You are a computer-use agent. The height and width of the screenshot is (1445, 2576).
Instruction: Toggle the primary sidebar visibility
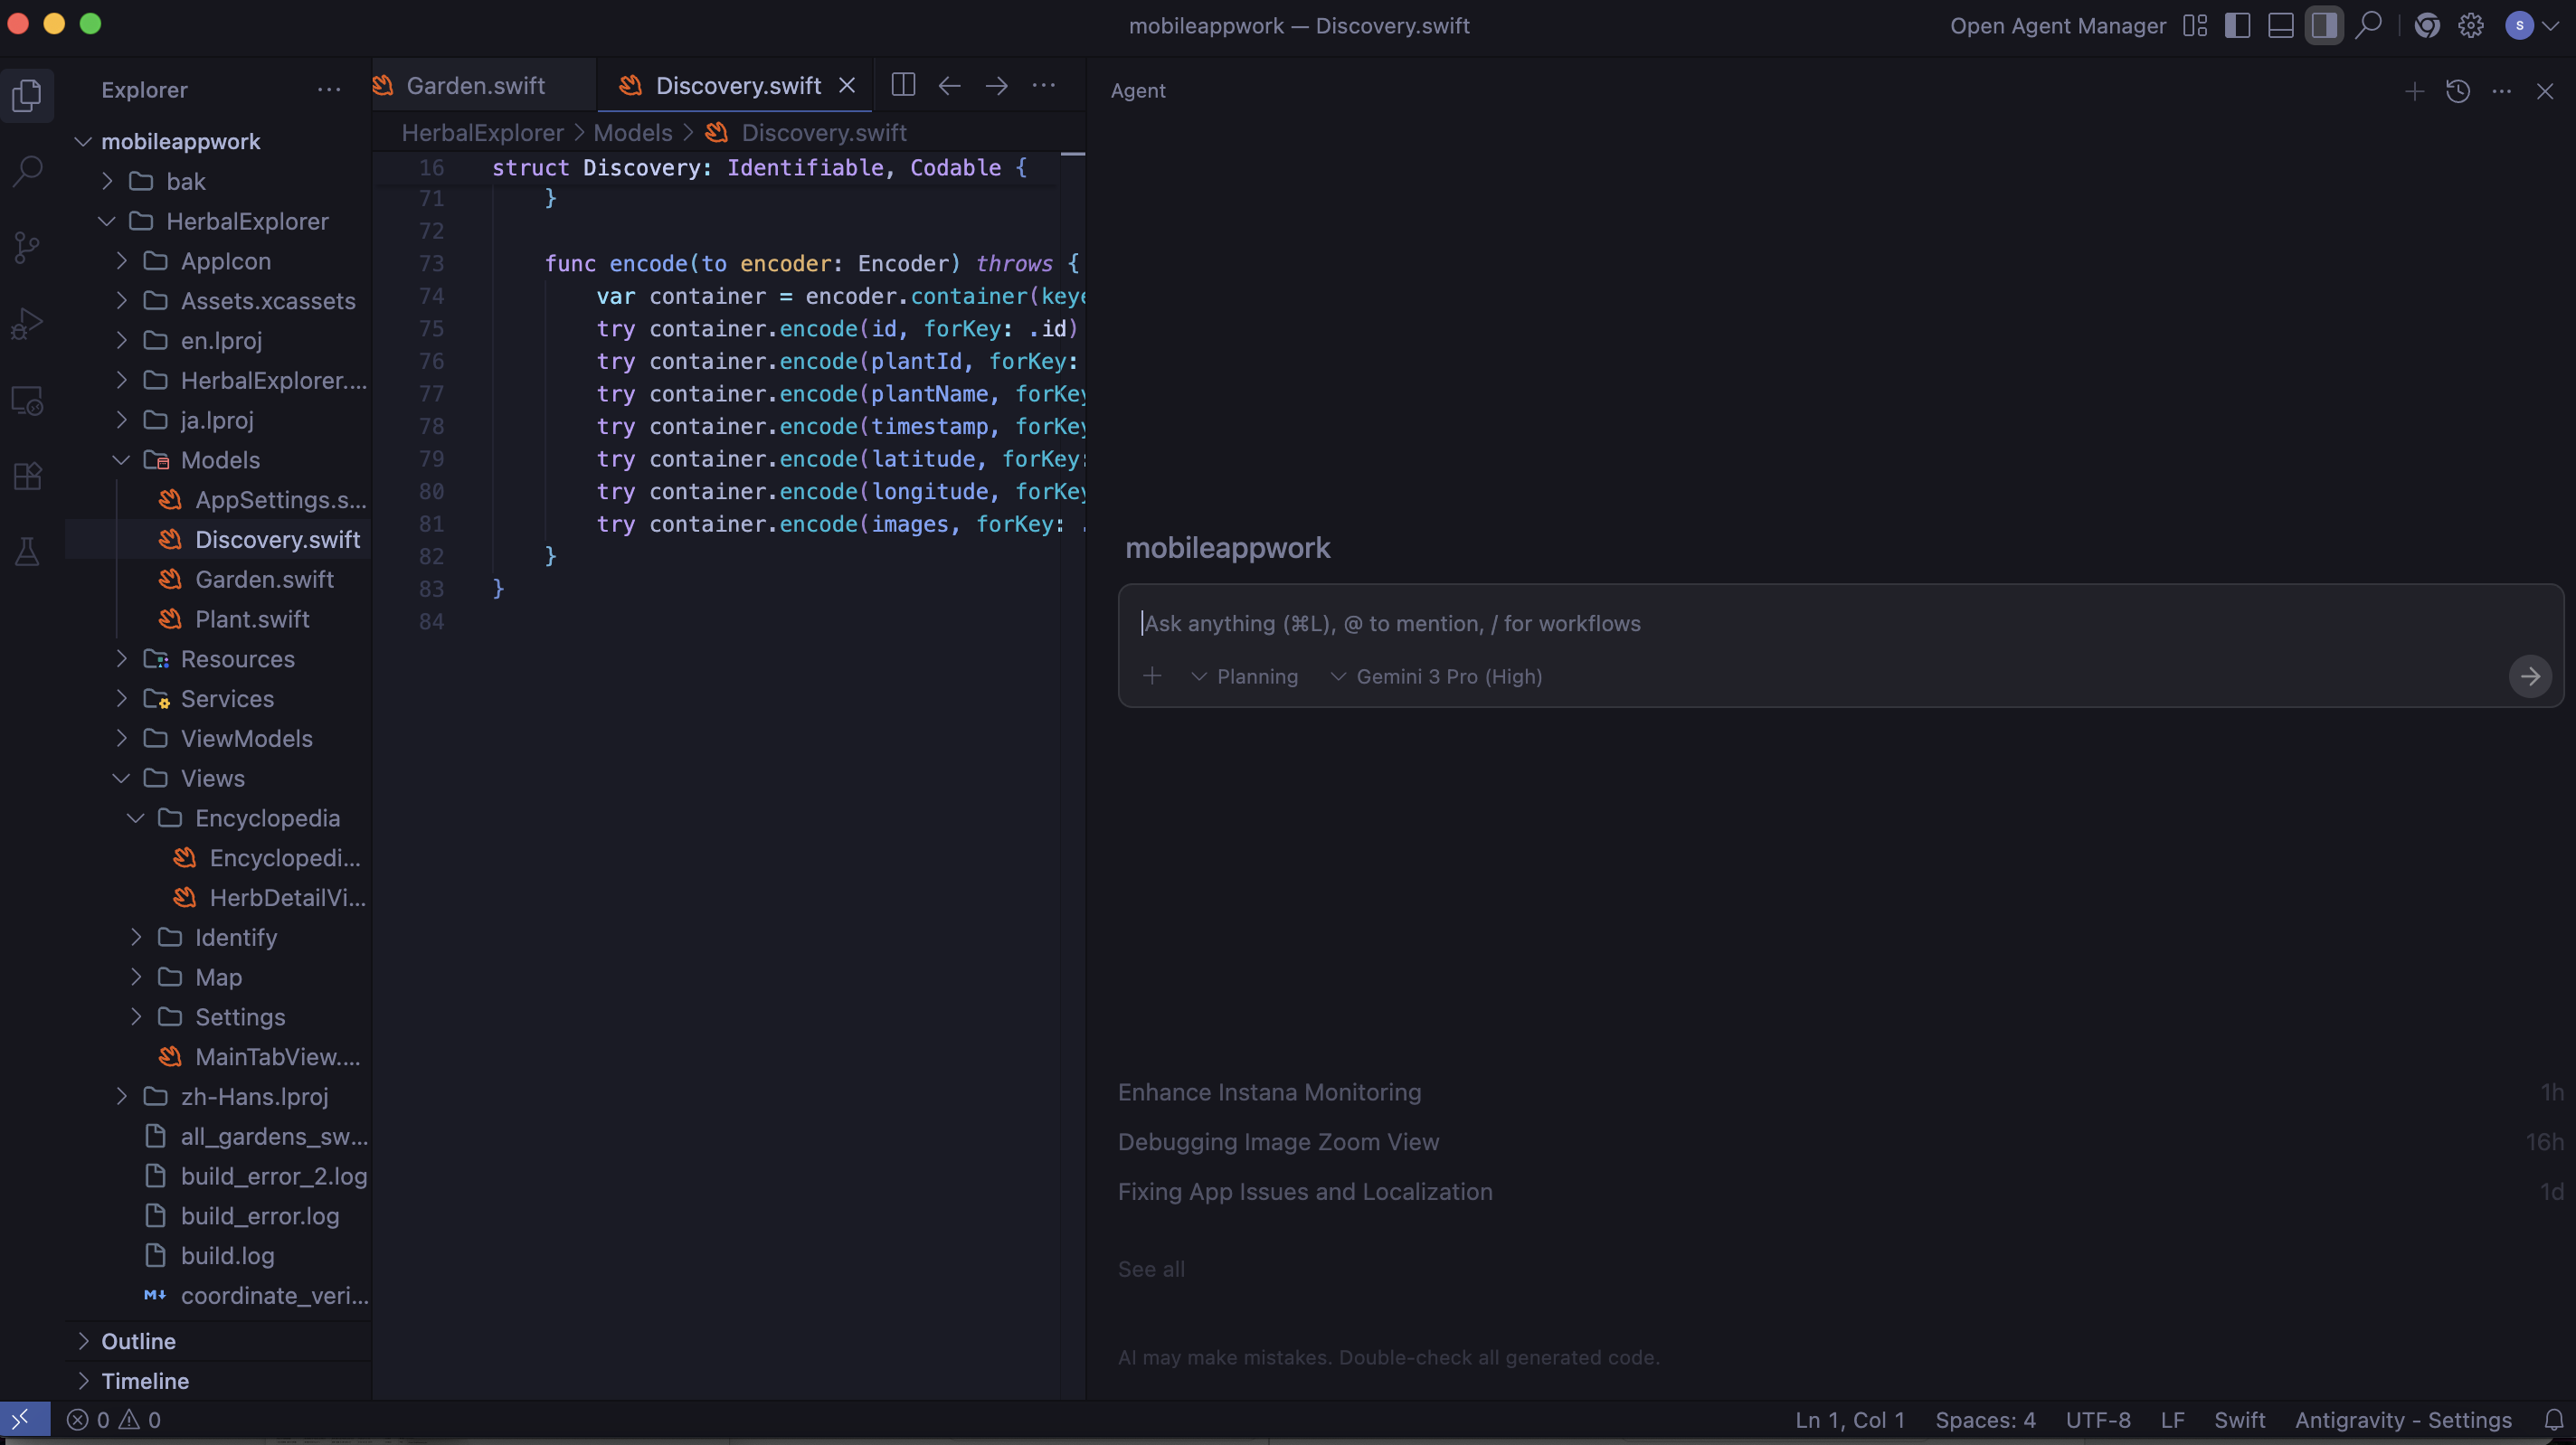pos(2238,25)
